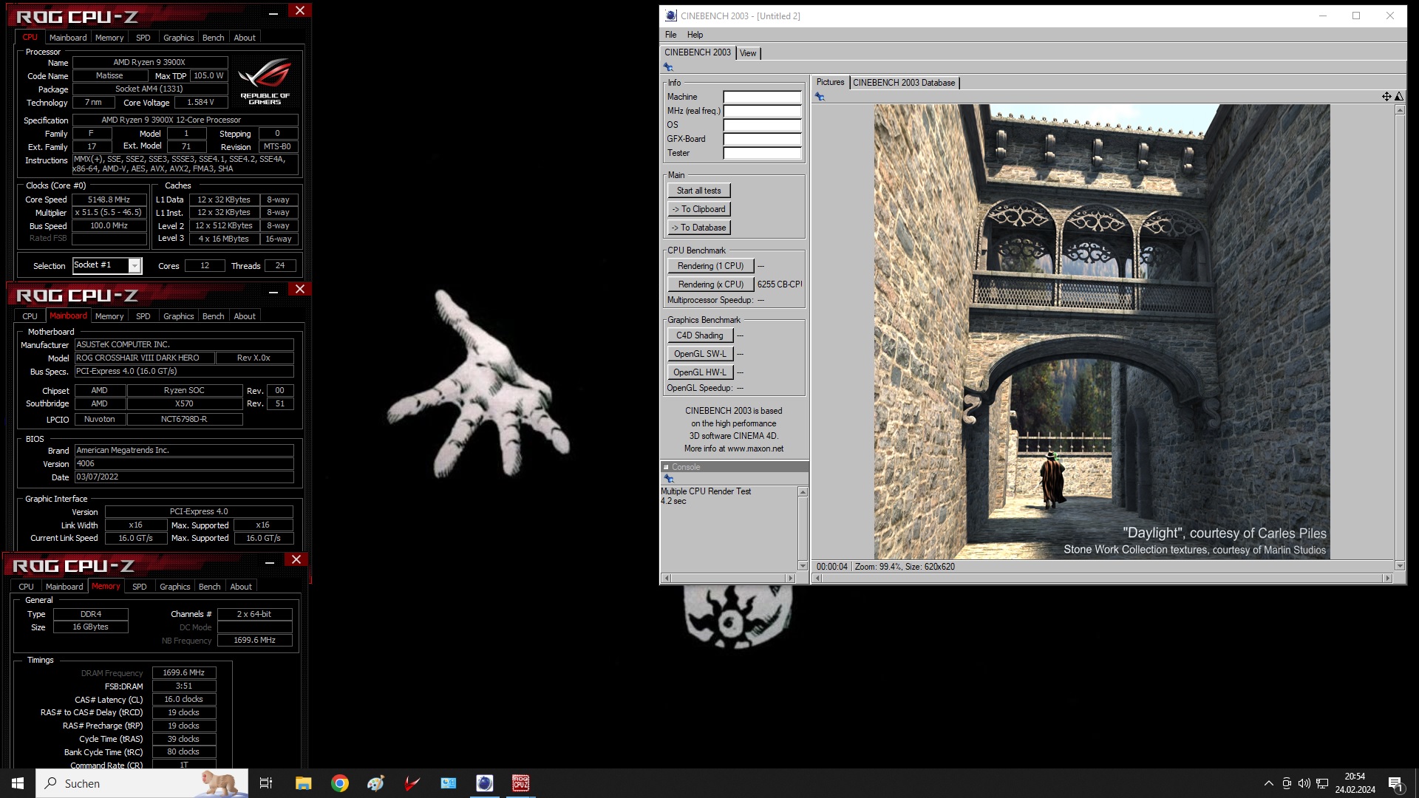Click the picture view's horizontal scroll right arrow
This screenshot has width=1419, height=798.
[1387, 579]
